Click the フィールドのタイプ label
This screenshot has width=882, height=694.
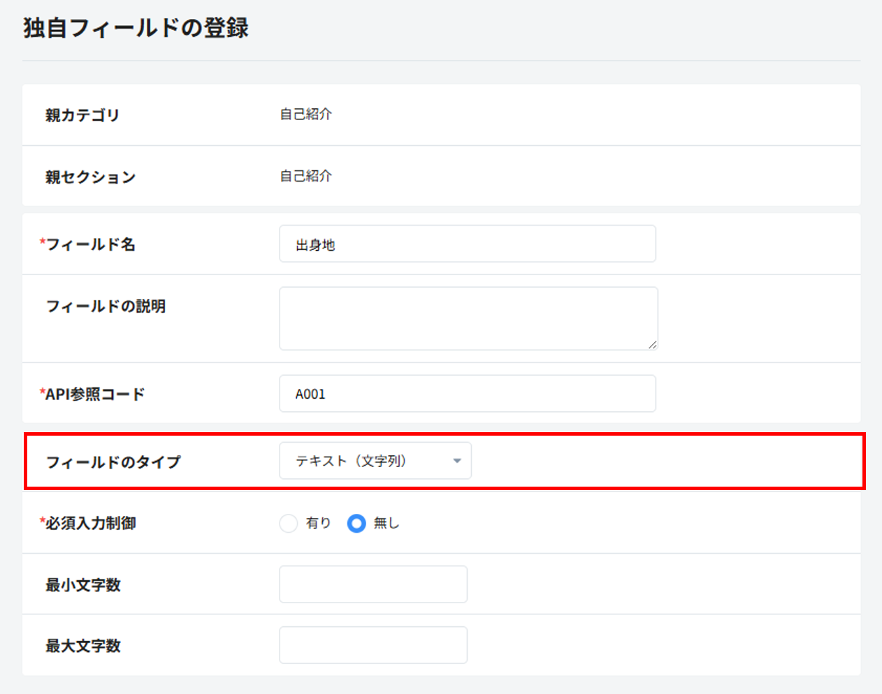pyautogui.click(x=113, y=462)
